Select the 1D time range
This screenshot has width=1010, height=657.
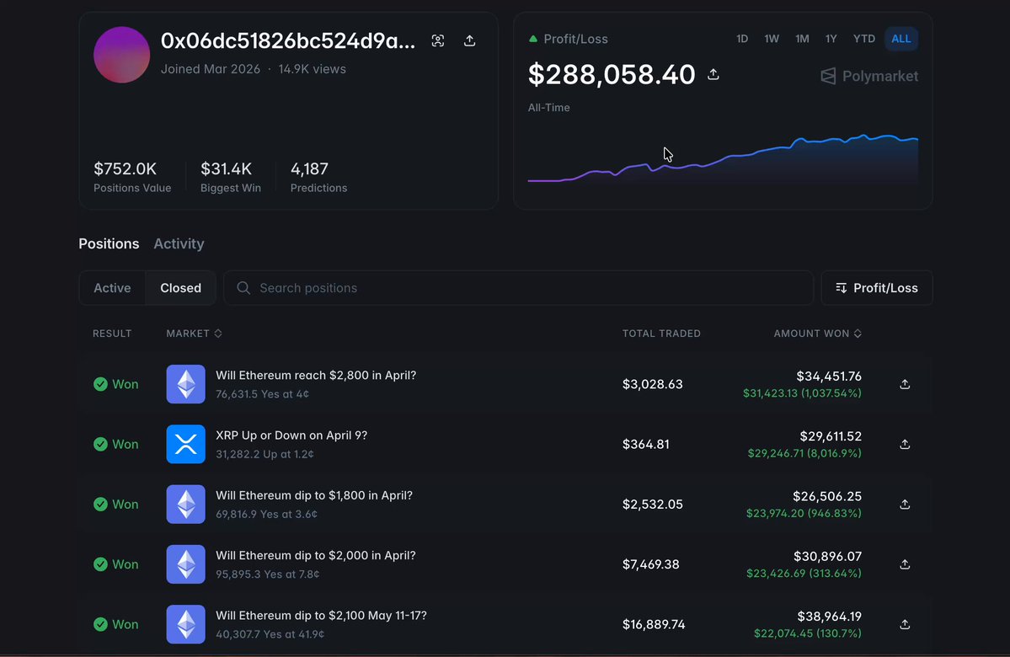(x=742, y=39)
